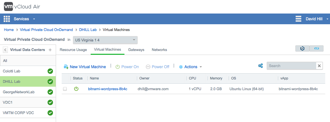This screenshot has height=122, width=330.
Task: Focus the Search input field
Action: [291, 66]
